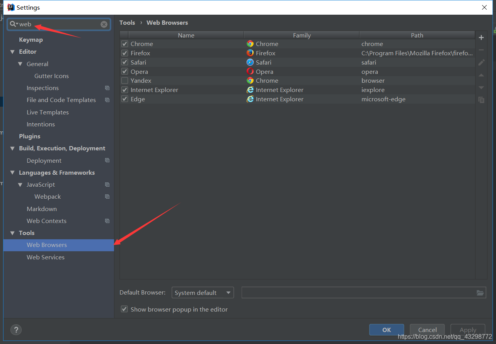Uncheck the Chrome browser checkbox
This screenshot has height=344, width=496.
pos(124,44)
